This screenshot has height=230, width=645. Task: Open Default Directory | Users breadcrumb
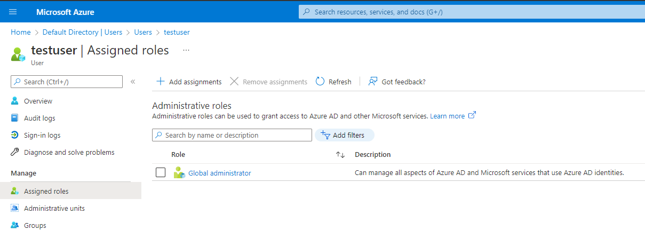(82, 32)
